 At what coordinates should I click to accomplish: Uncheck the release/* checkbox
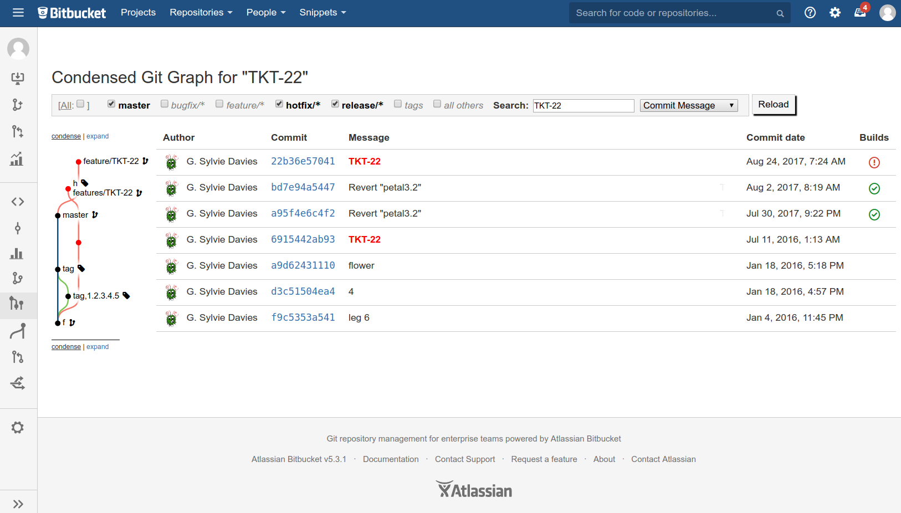click(335, 104)
